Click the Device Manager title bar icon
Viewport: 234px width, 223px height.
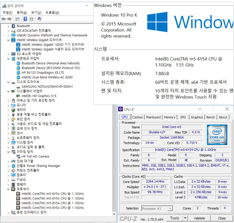4,6
